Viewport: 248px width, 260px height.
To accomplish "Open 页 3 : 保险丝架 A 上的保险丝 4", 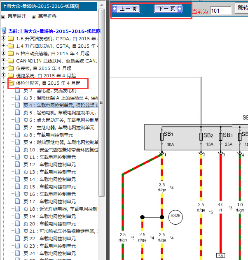I will pos(61,98).
